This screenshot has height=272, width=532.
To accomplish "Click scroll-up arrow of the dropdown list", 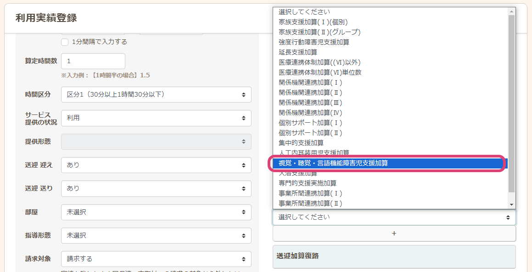I will 511,11.
